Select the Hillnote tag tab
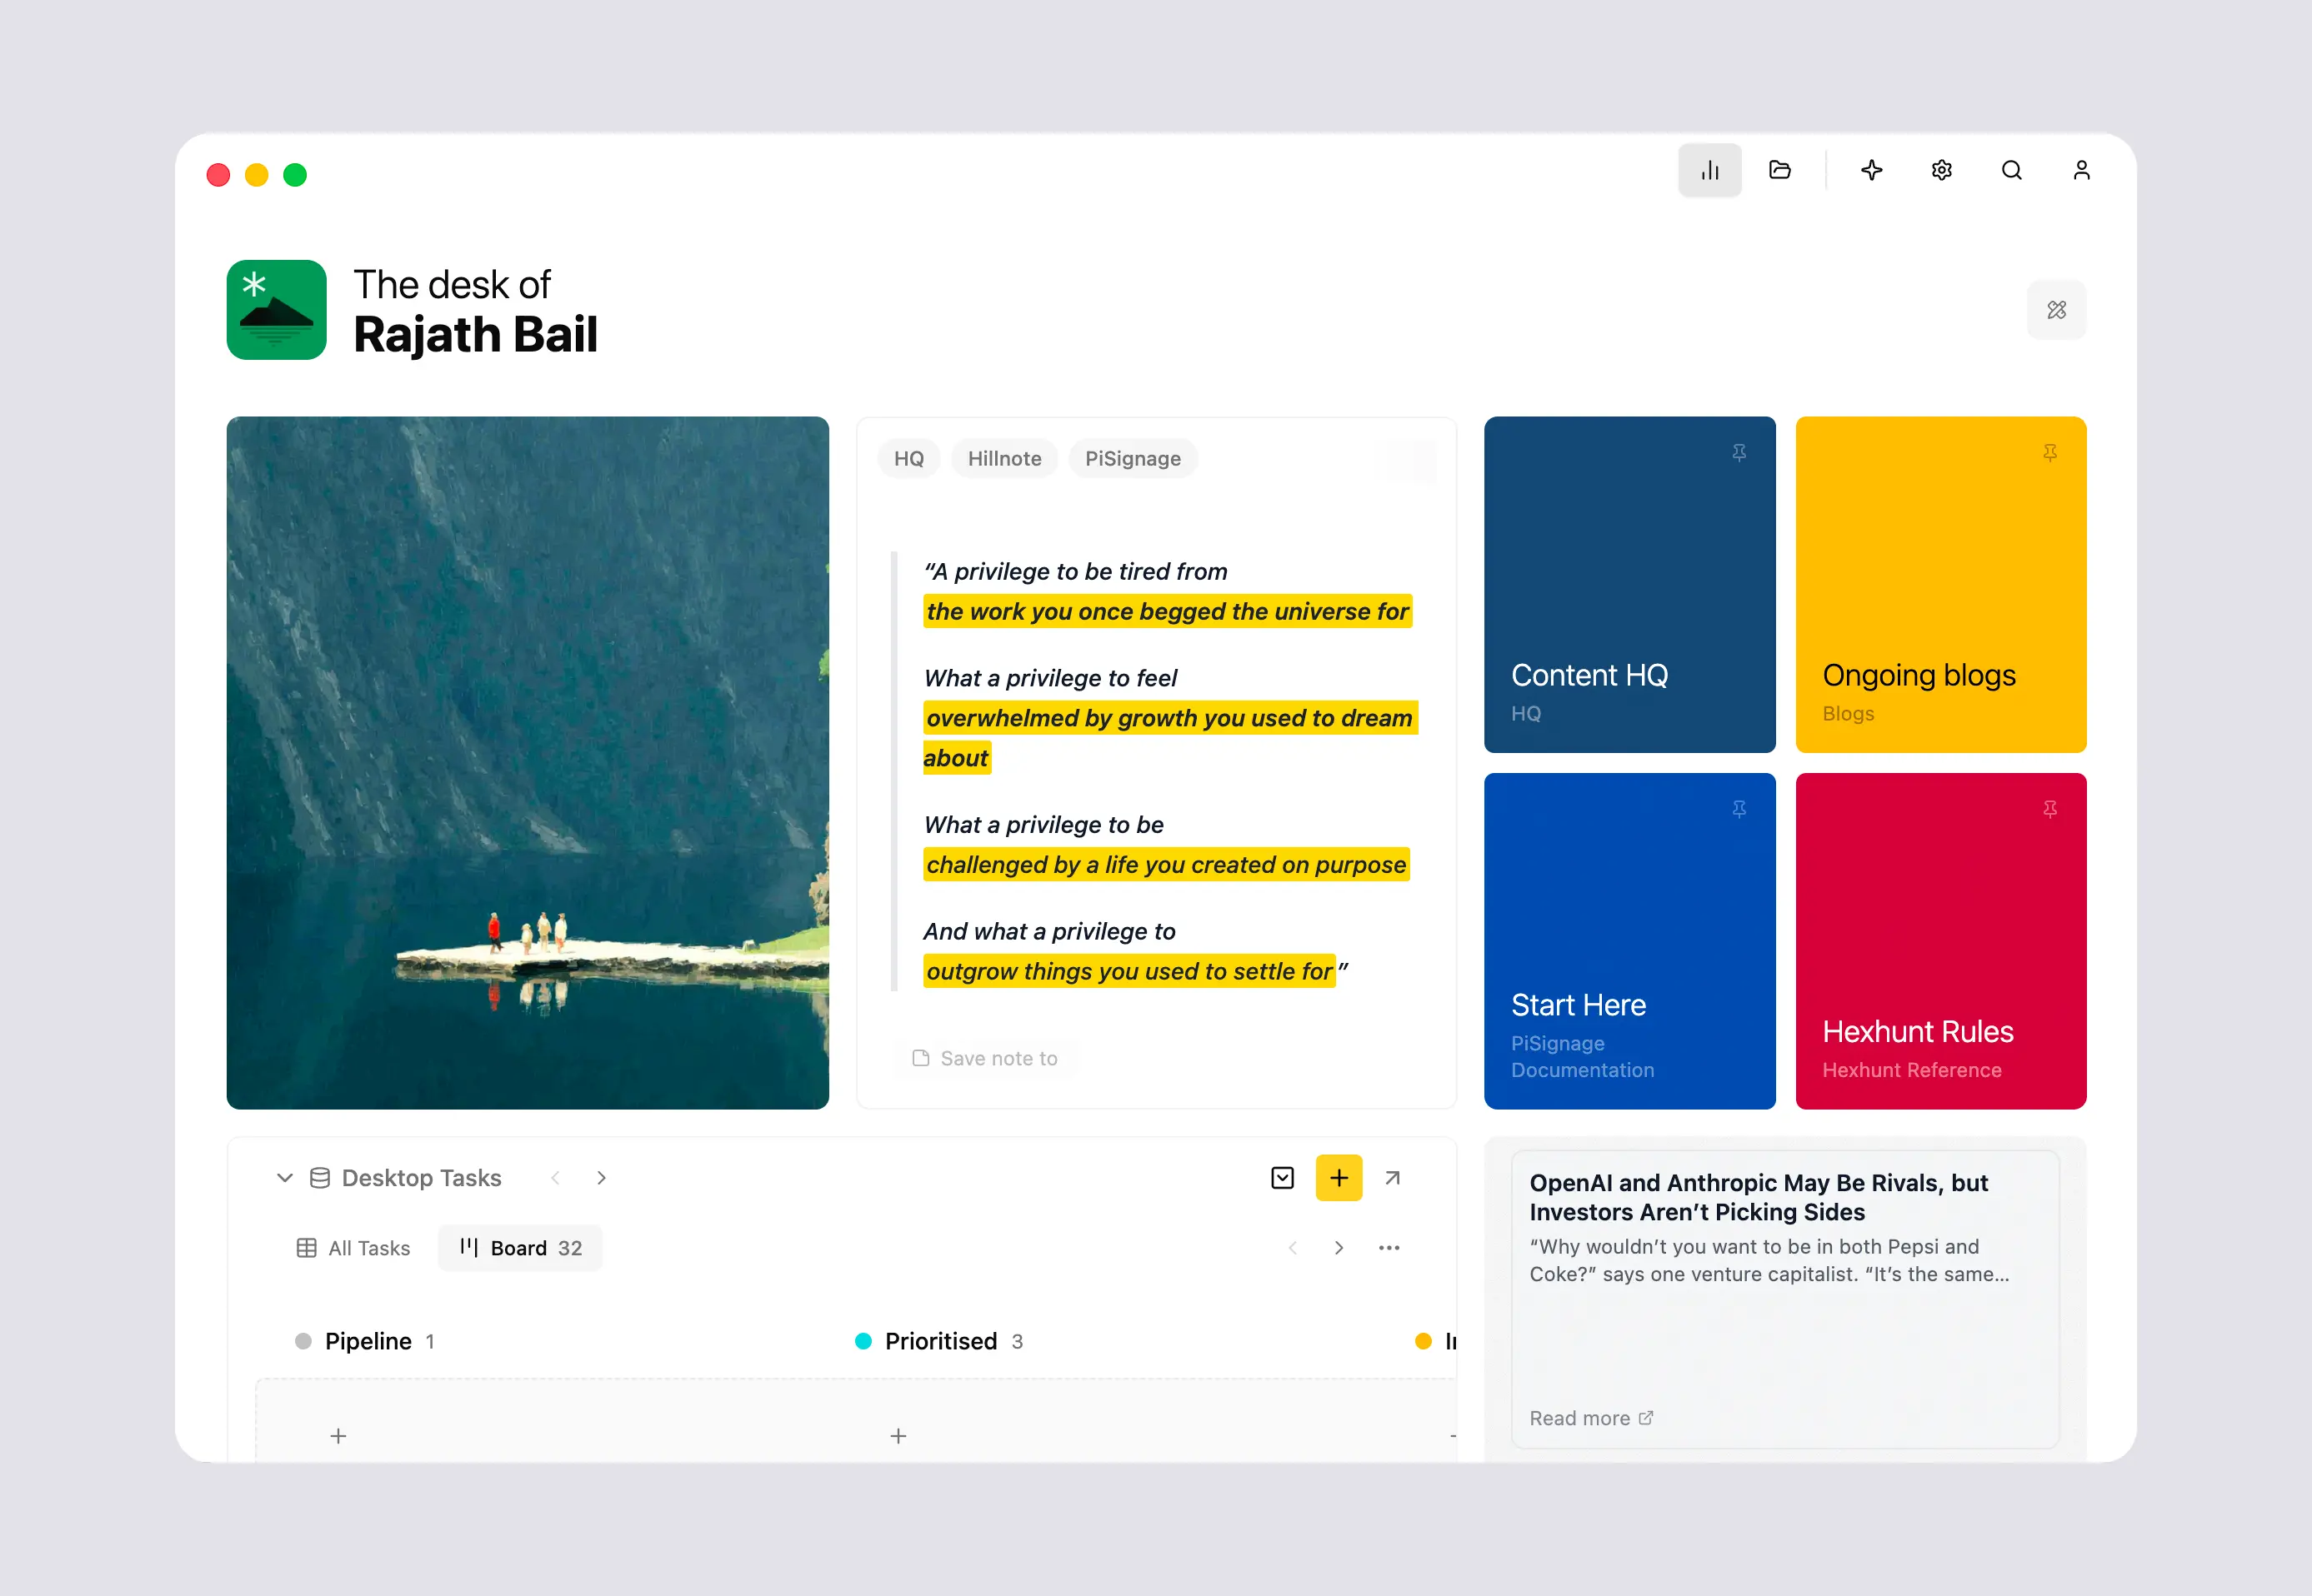The height and width of the screenshot is (1596, 2312). point(1003,459)
